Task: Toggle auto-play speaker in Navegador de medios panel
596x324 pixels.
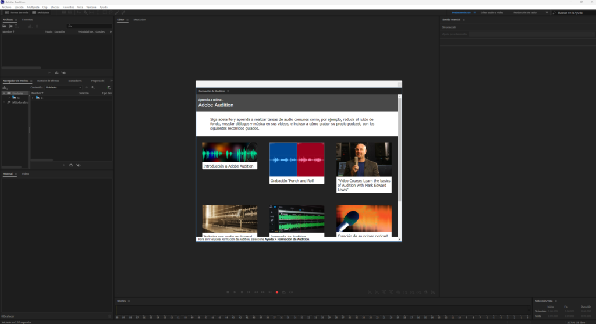Action: coord(79,165)
